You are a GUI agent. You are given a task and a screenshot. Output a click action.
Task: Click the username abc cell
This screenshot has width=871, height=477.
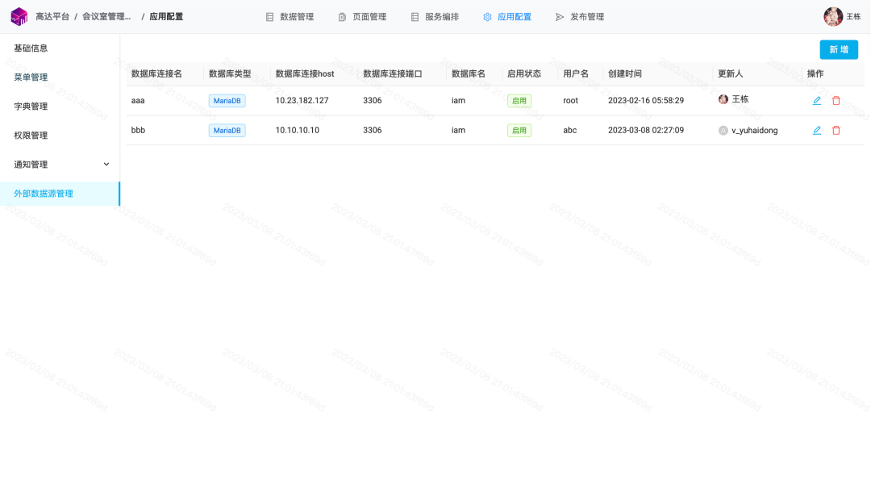[x=570, y=130]
